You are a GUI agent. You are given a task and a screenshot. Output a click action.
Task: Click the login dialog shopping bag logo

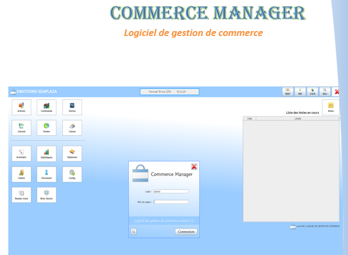(x=140, y=173)
